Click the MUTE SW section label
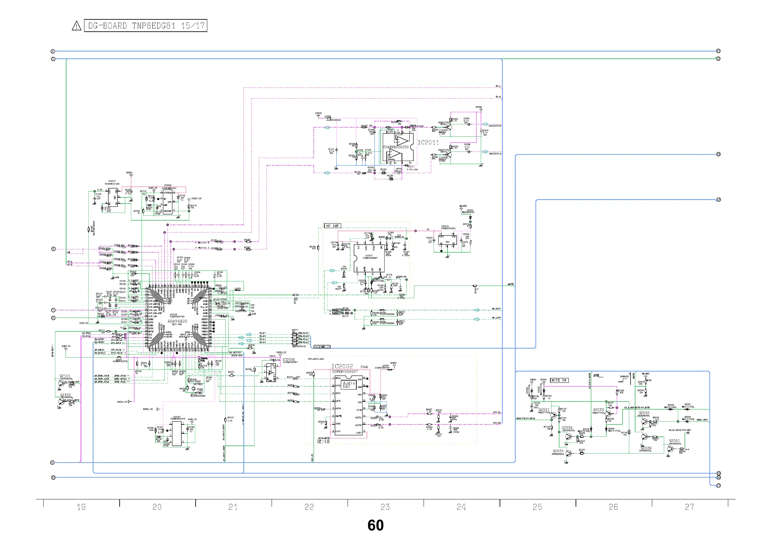The height and width of the screenshot is (544, 768). click(559, 380)
